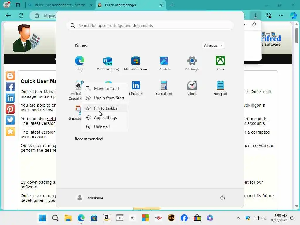This screenshot has height=225, width=300.
Task: Open Copilot in the Edge toolbar
Action: [x=293, y=16]
